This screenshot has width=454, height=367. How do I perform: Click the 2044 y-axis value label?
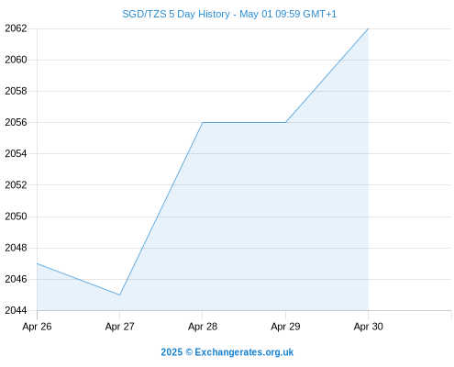pyautogui.click(x=16, y=310)
